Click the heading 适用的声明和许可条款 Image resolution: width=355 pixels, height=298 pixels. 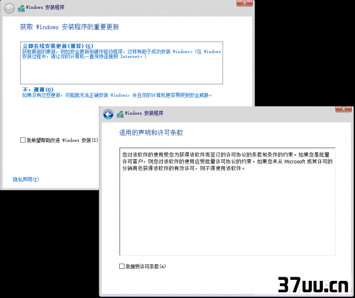pyautogui.click(x=151, y=133)
